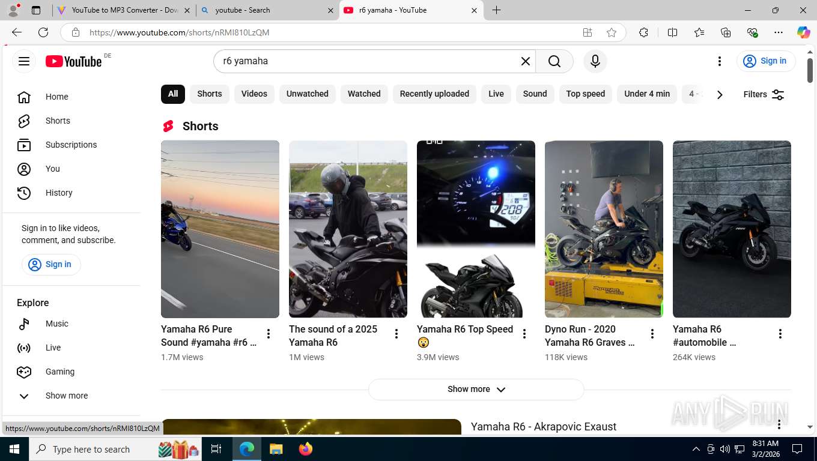Switch to youtube - Search tab
The width and height of the screenshot is (817, 461).
(267, 10)
